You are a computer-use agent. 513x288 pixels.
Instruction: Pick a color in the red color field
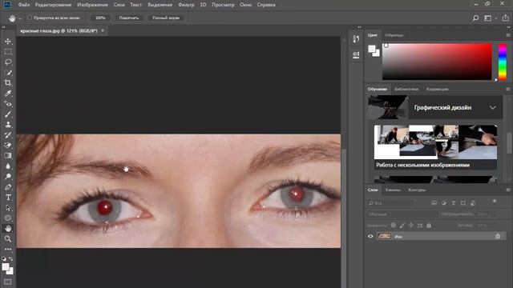tap(437, 62)
